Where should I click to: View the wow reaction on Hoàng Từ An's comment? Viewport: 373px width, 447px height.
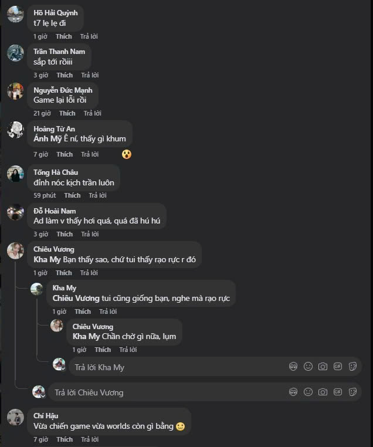(126, 154)
